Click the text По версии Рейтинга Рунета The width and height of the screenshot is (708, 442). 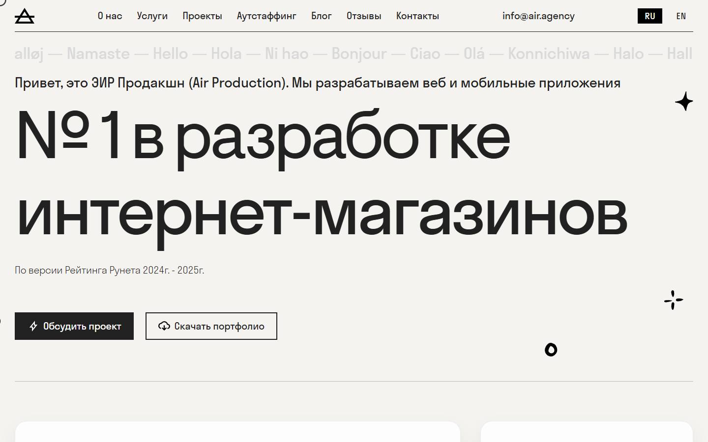(x=109, y=270)
